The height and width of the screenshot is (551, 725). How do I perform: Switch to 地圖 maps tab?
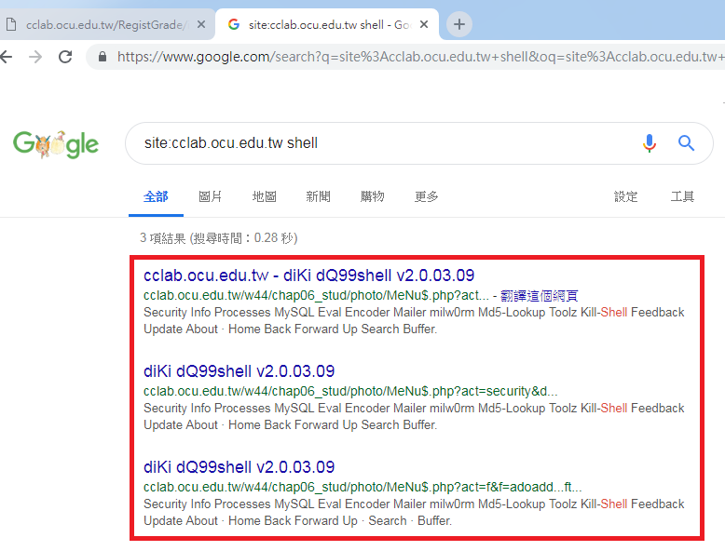point(264,196)
